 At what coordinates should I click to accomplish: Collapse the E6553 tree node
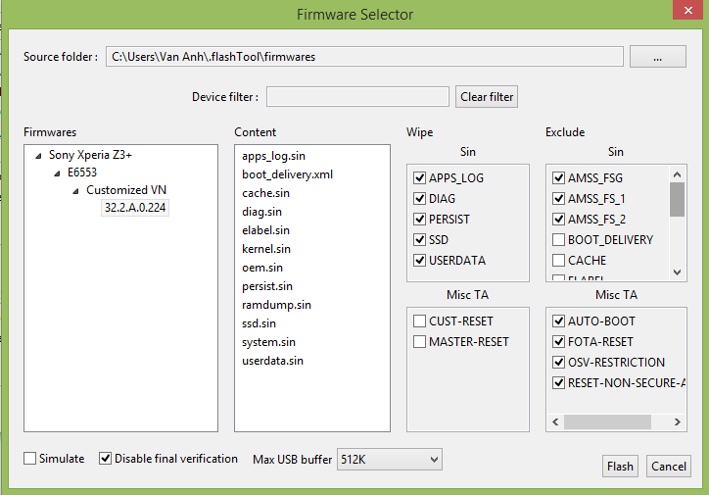(57, 173)
